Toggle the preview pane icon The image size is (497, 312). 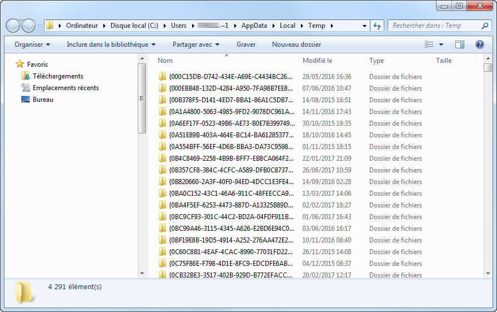point(460,44)
